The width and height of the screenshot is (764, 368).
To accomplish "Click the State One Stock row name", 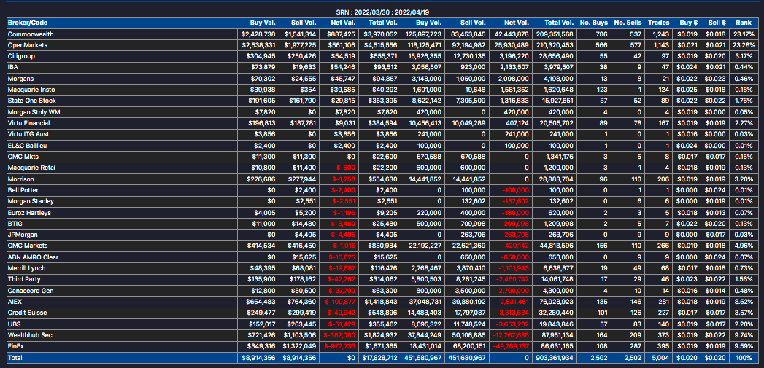I will click(x=31, y=101).
